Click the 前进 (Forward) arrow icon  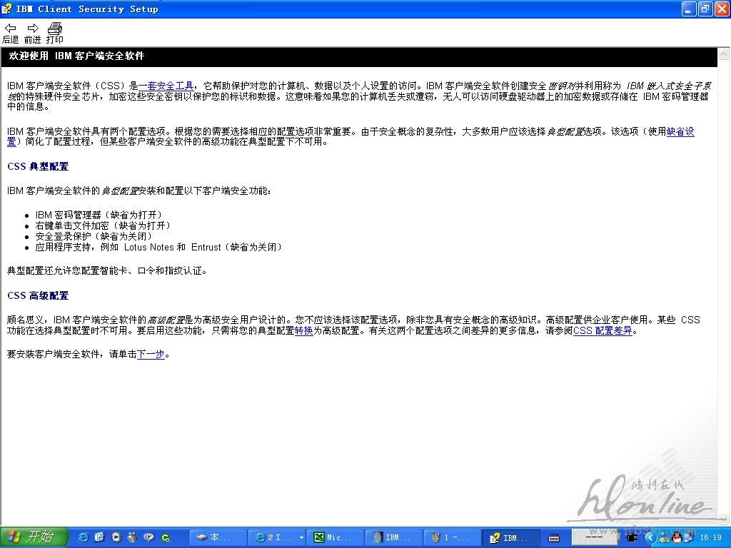33,29
